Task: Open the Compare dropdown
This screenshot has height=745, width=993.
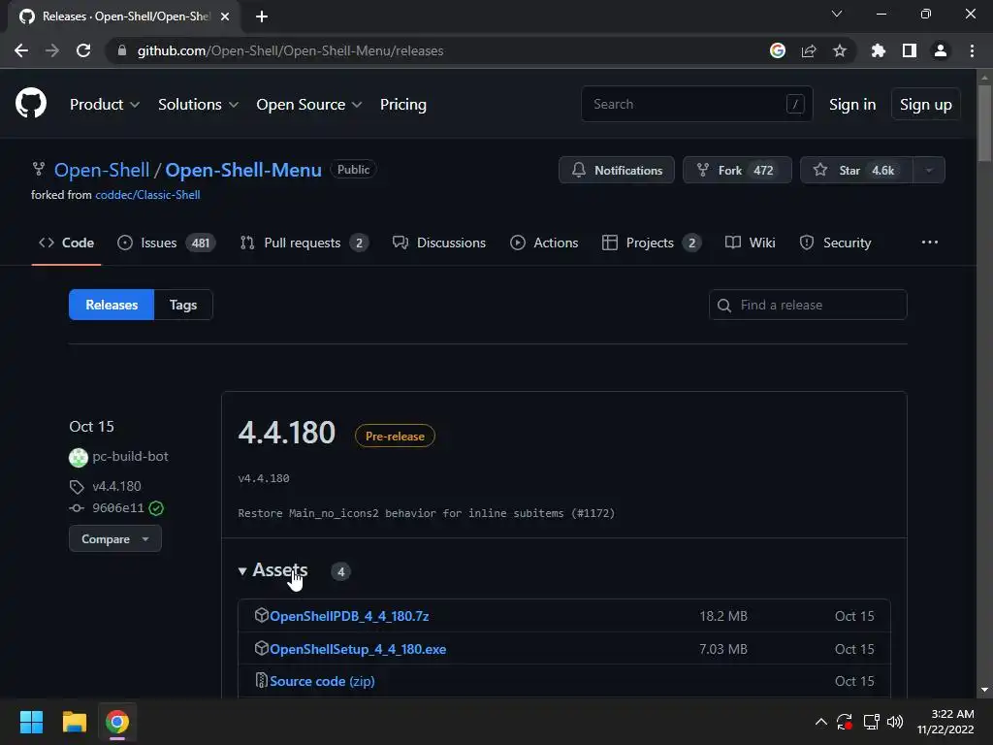Action: tap(115, 539)
